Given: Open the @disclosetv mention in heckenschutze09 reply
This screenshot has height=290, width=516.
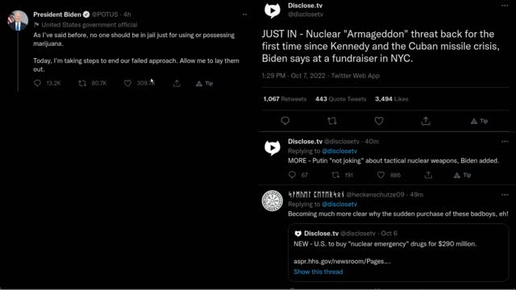Looking at the screenshot, I should (339, 204).
